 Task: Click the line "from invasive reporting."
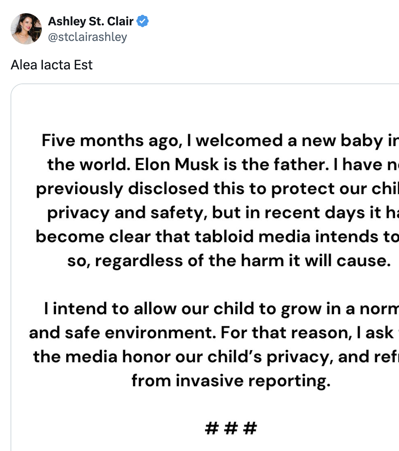click(x=231, y=380)
